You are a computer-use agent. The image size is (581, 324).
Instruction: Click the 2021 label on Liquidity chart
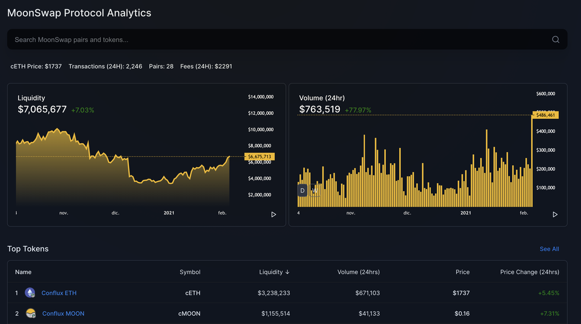pyautogui.click(x=169, y=213)
